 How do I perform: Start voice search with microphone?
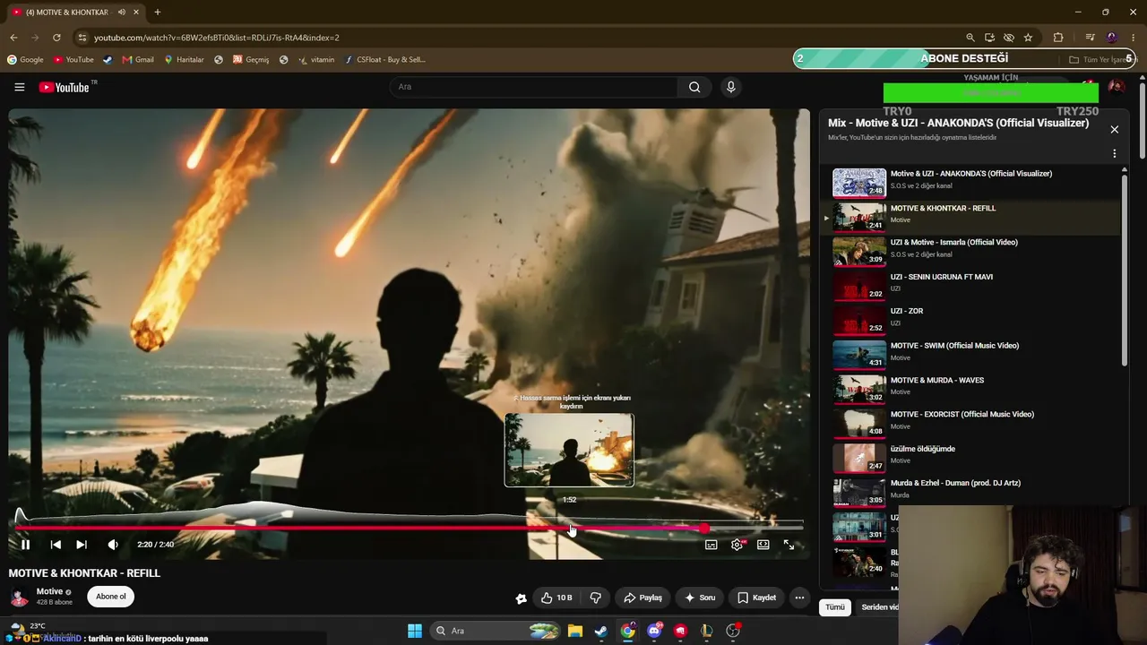(x=731, y=87)
